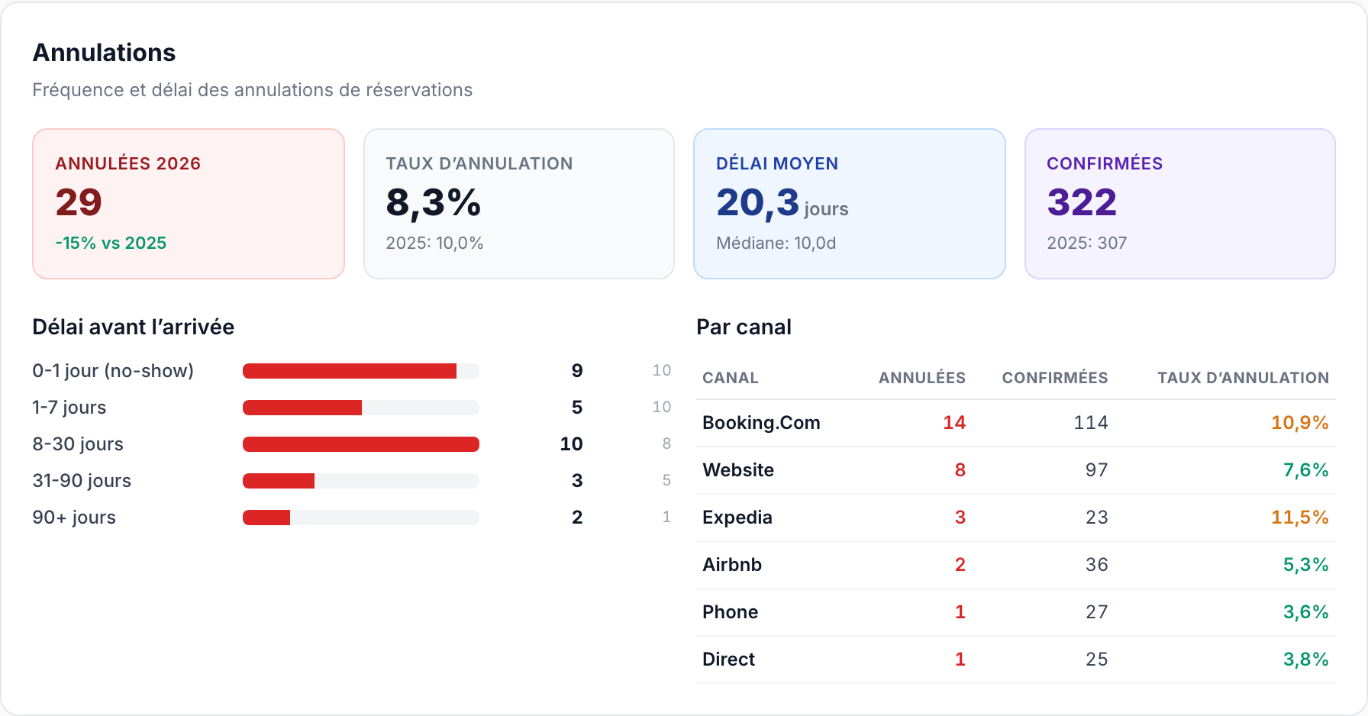The image size is (1368, 716).
Task: Sort by the Annulées column header
Action: click(922, 378)
